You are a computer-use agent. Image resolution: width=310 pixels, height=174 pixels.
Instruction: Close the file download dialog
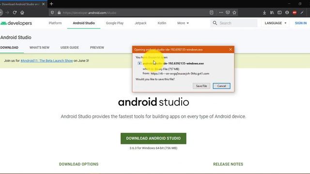[x=231, y=49]
